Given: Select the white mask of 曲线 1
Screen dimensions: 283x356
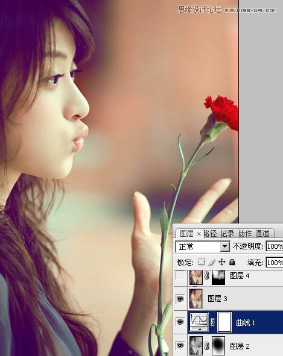Looking at the screenshot, I should click(x=224, y=322).
